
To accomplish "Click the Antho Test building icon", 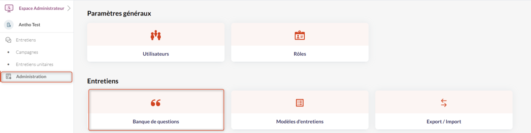I will (9, 25).
